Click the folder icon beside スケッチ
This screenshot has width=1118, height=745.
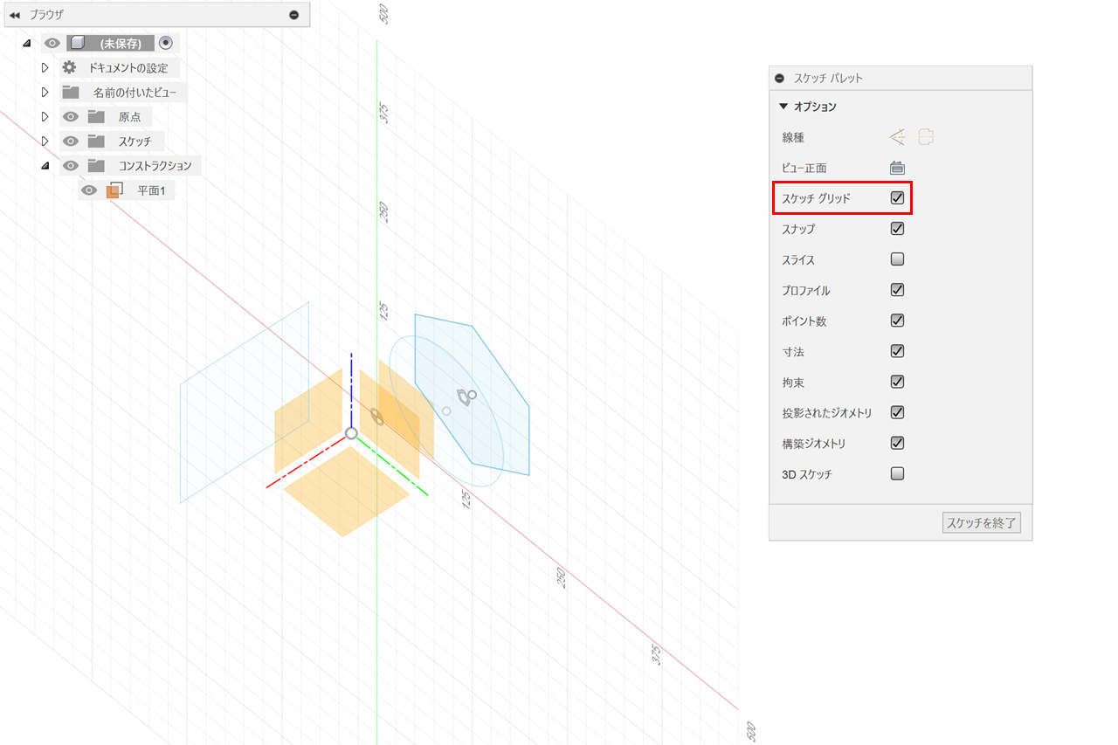(95, 141)
